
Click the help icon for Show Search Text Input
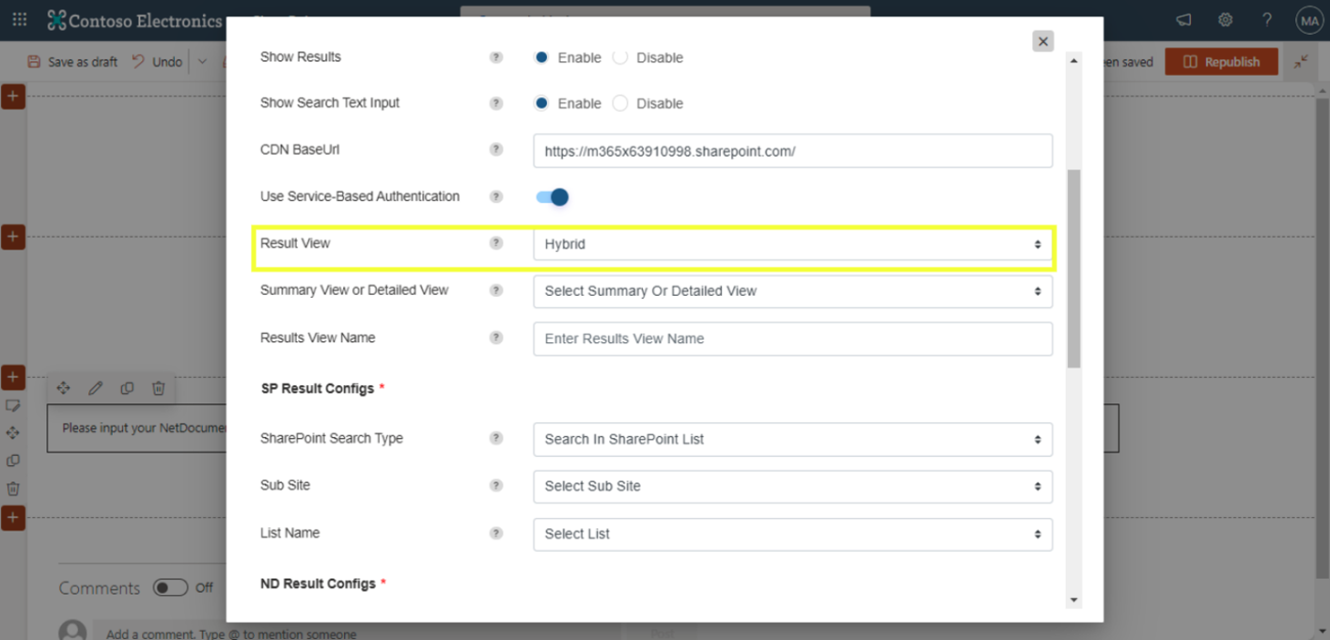496,103
